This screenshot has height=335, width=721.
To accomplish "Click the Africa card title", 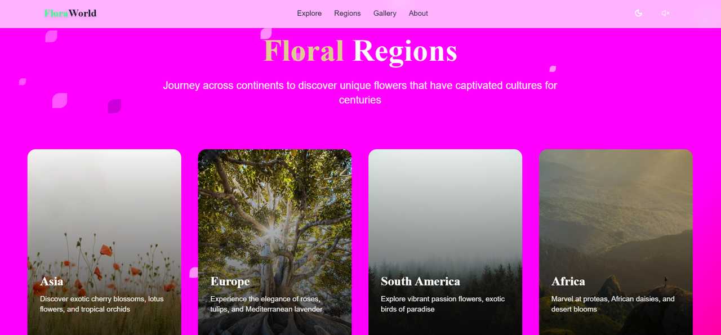I will coord(568,281).
